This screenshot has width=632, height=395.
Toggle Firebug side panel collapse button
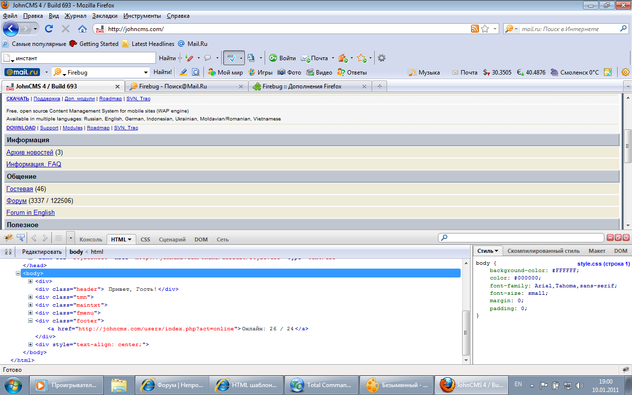[8, 252]
